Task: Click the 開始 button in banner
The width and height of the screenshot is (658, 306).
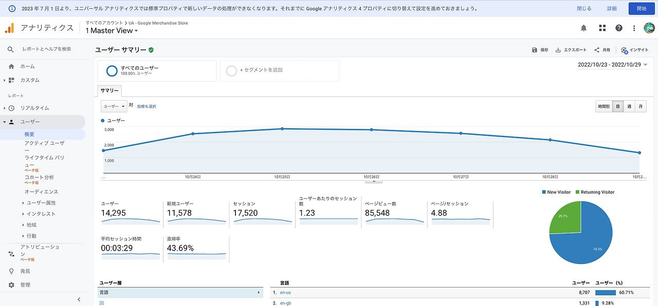Action: (x=642, y=9)
